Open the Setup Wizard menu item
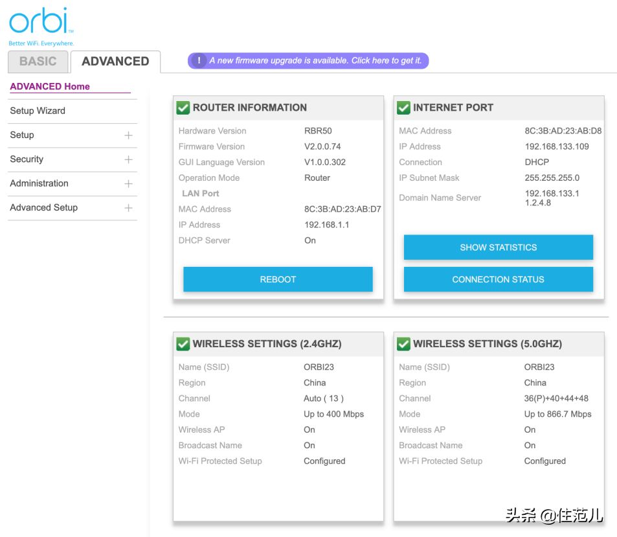The height and width of the screenshot is (537, 617). click(38, 111)
